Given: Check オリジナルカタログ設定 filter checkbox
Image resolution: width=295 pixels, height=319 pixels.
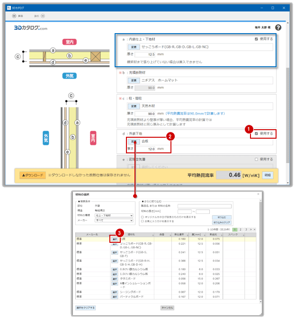Looking at the screenshot, I should coord(143,216).
